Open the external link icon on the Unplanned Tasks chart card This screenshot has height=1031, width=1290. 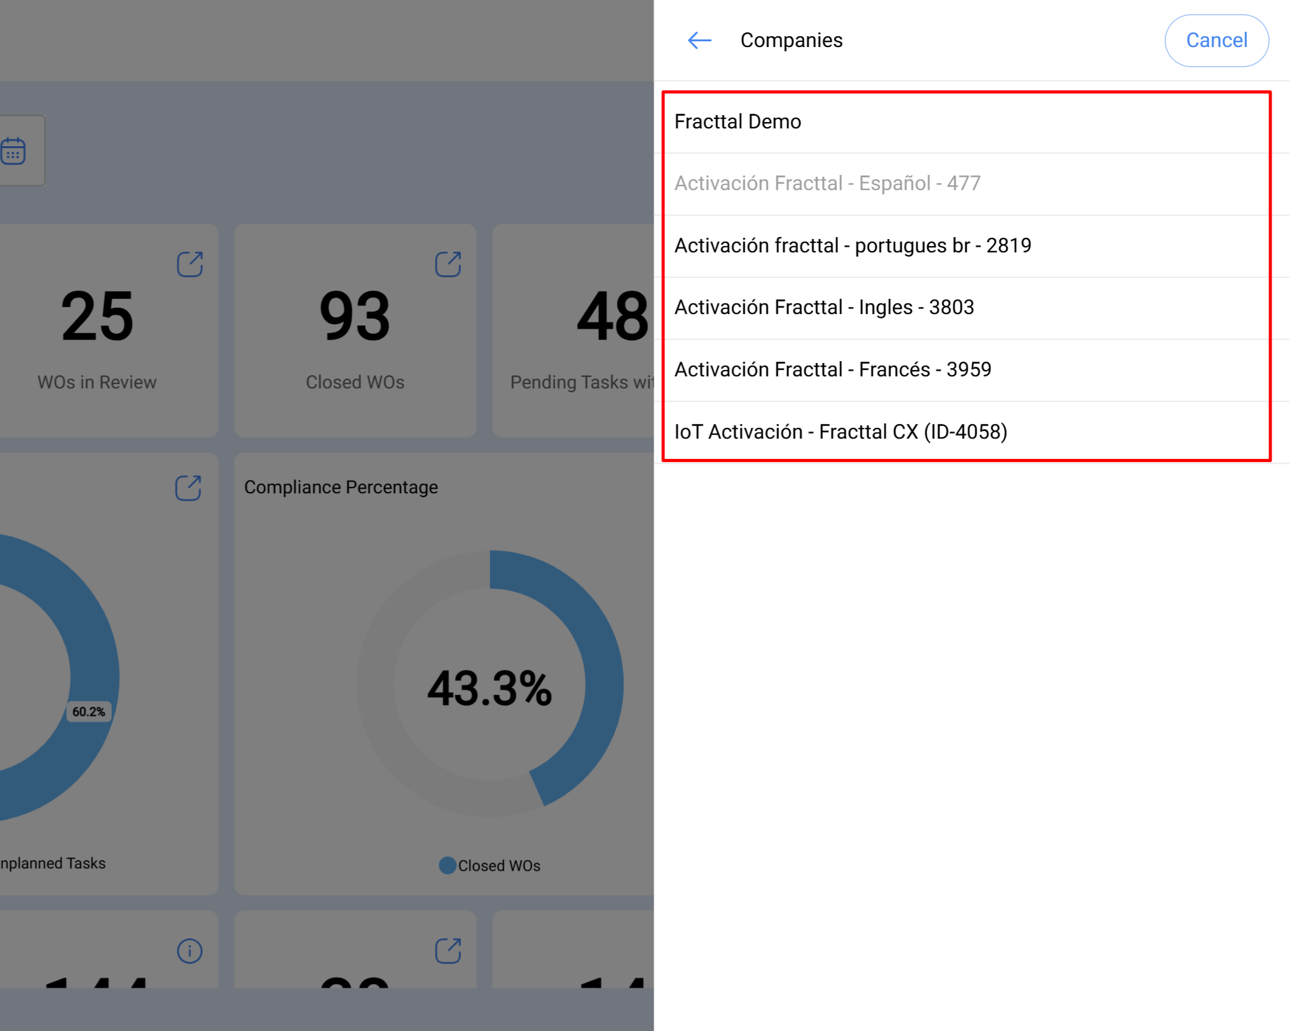point(188,488)
